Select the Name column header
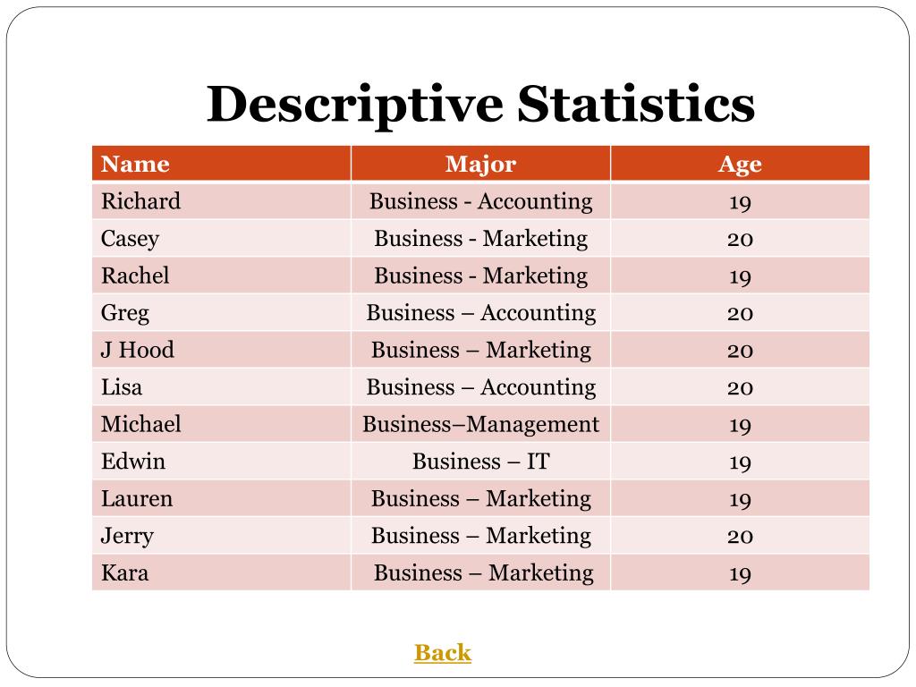Screen dimensions: 916x687 (x=222, y=164)
